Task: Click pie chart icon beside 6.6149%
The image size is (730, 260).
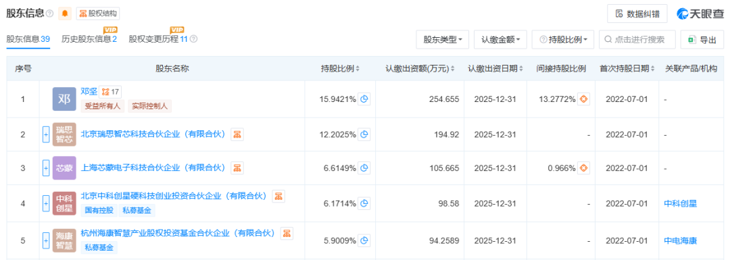Action: [364, 168]
